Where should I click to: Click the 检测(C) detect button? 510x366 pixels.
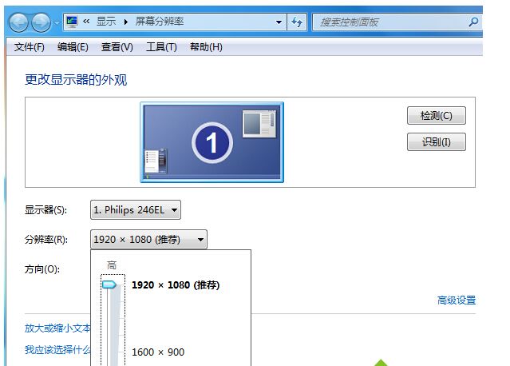click(436, 116)
